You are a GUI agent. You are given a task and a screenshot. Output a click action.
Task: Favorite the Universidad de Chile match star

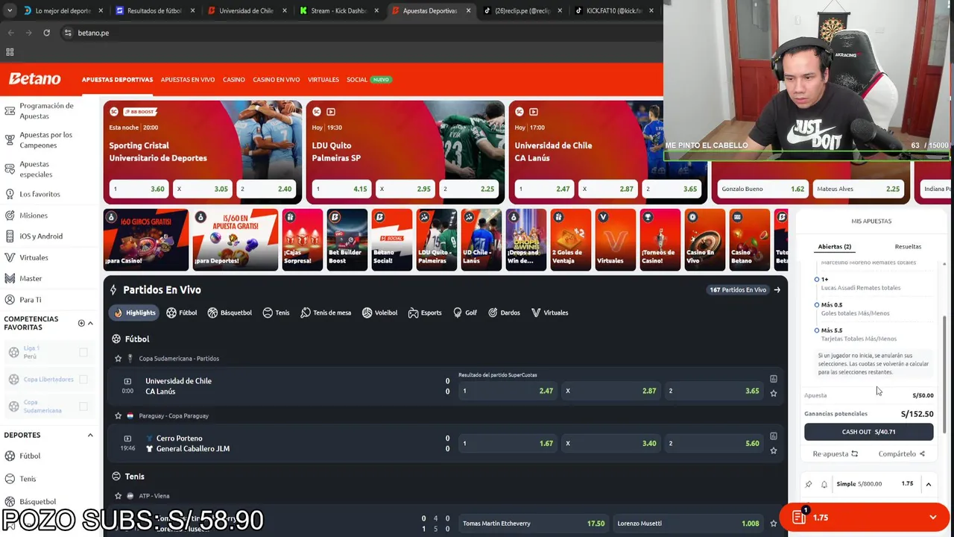click(774, 393)
